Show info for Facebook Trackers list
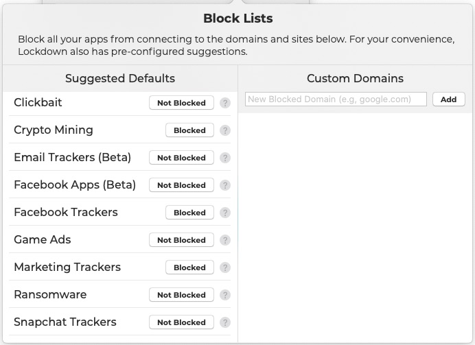Screen dimensions: 475x345 pyautogui.click(x=225, y=213)
